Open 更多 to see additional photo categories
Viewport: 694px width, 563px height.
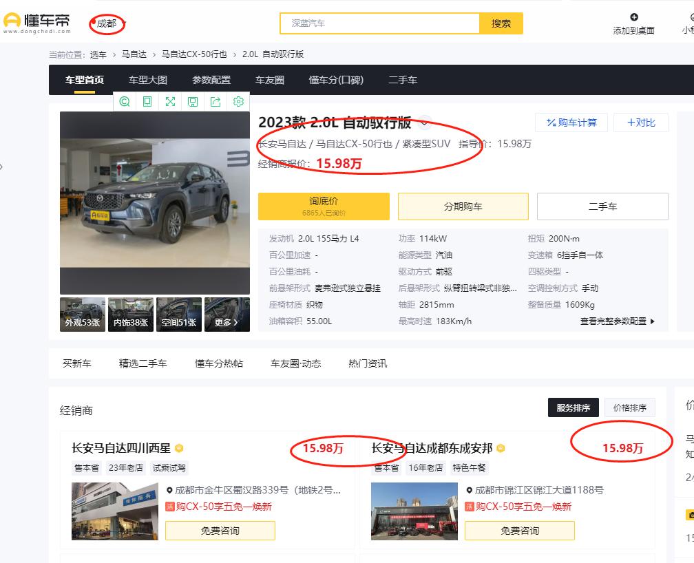click(x=227, y=315)
